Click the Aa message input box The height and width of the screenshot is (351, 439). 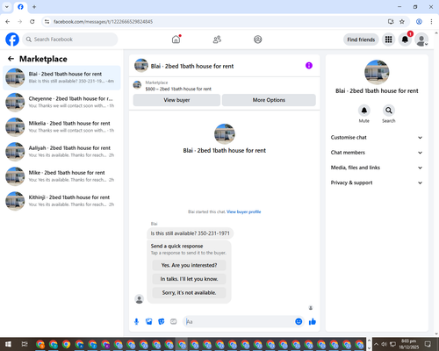coord(239,322)
